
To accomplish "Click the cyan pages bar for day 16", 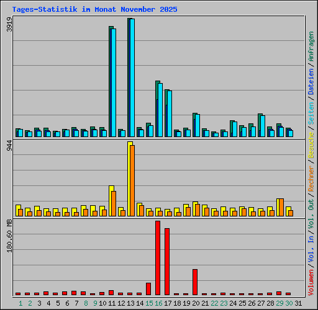I will [160, 110].
